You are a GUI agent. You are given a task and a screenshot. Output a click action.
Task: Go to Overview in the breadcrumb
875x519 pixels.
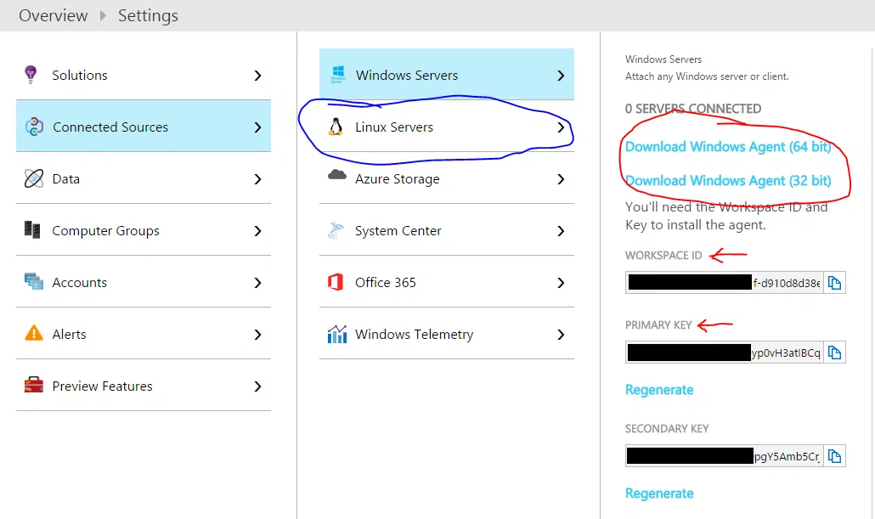click(x=53, y=15)
